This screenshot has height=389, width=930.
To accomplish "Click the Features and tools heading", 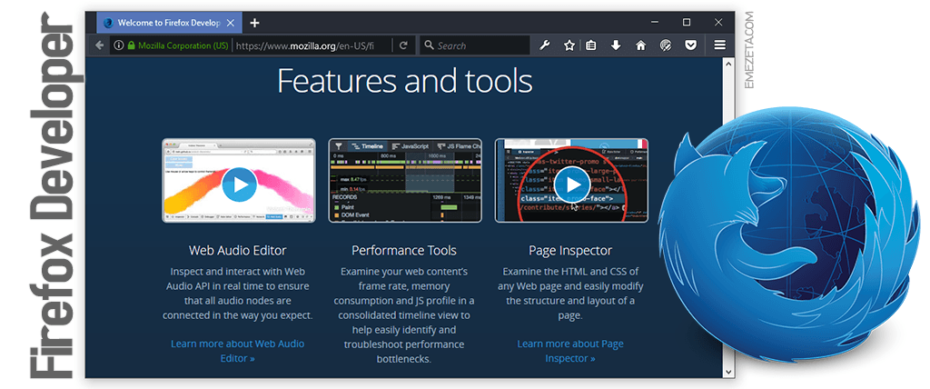I will pyautogui.click(x=404, y=81).
